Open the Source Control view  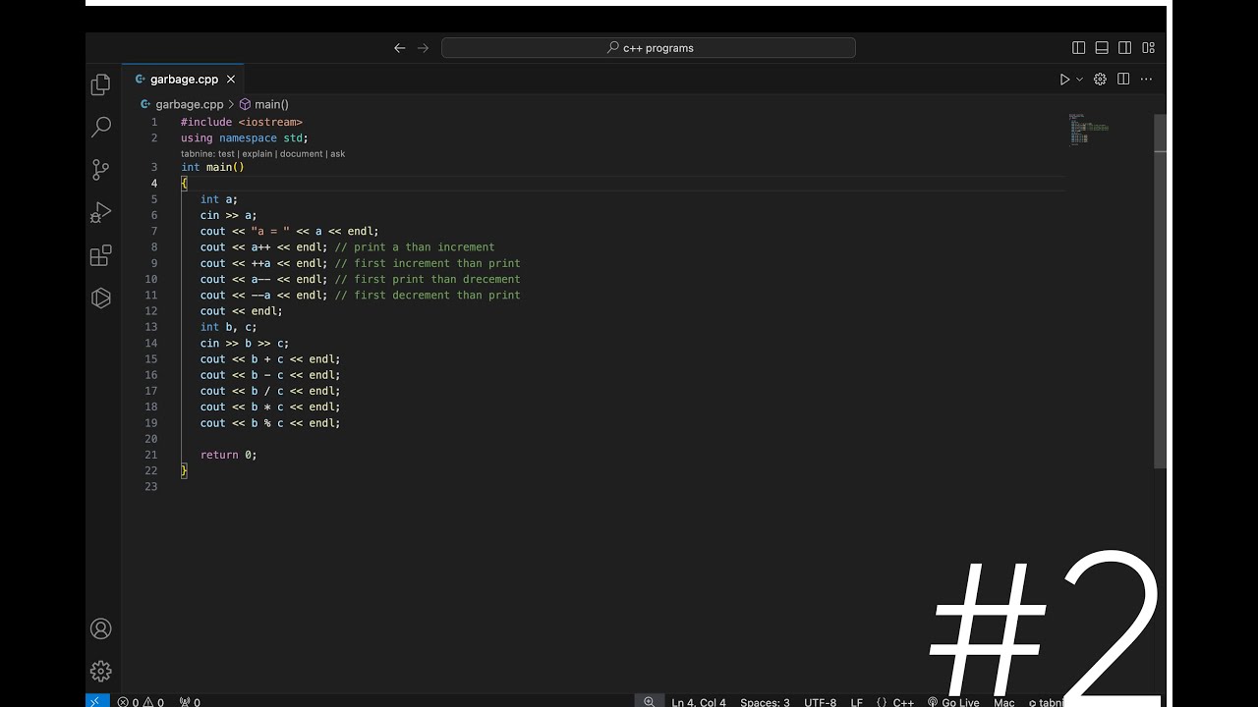100,170
